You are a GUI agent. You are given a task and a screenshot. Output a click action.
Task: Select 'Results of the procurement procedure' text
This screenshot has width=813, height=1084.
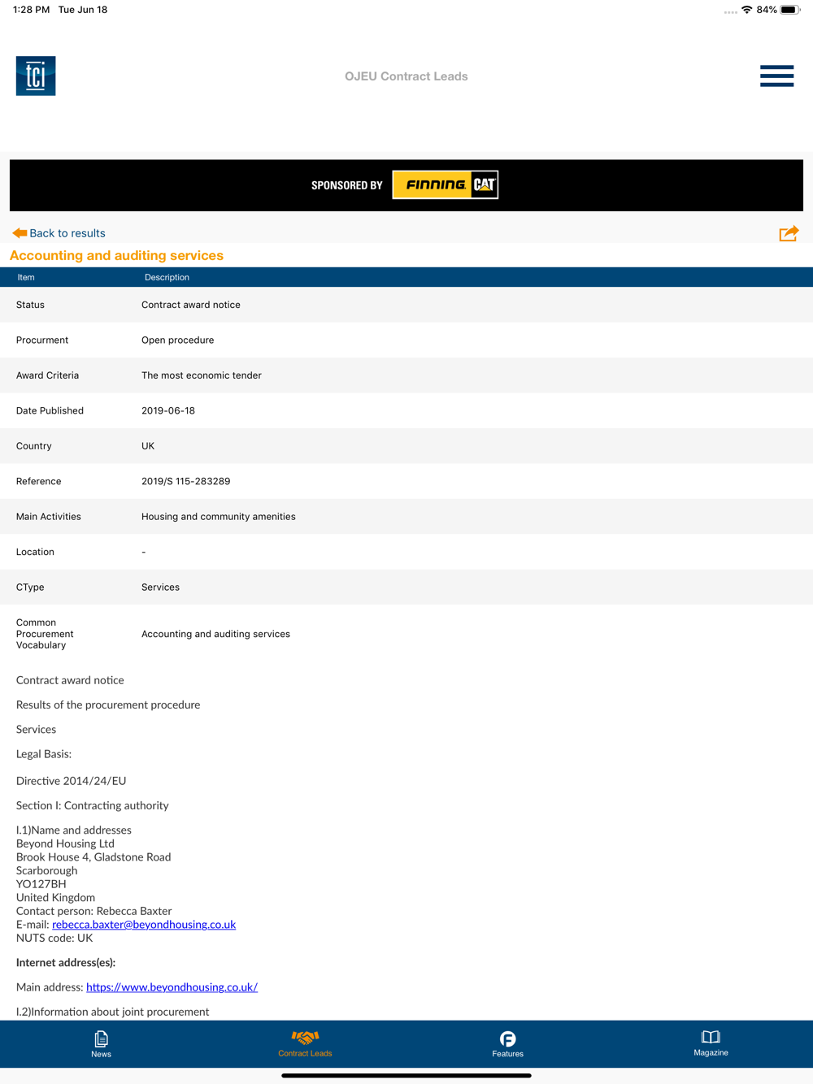[x=108, y=705]
